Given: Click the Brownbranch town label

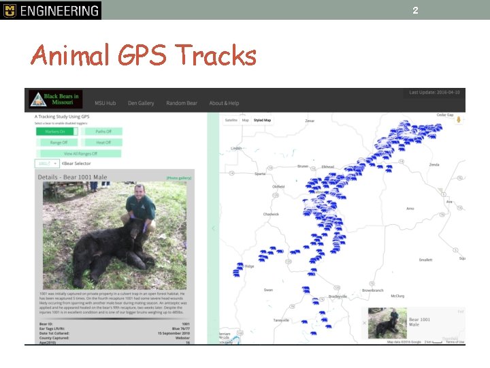Looking at the screenshot, I should (373, 290).
